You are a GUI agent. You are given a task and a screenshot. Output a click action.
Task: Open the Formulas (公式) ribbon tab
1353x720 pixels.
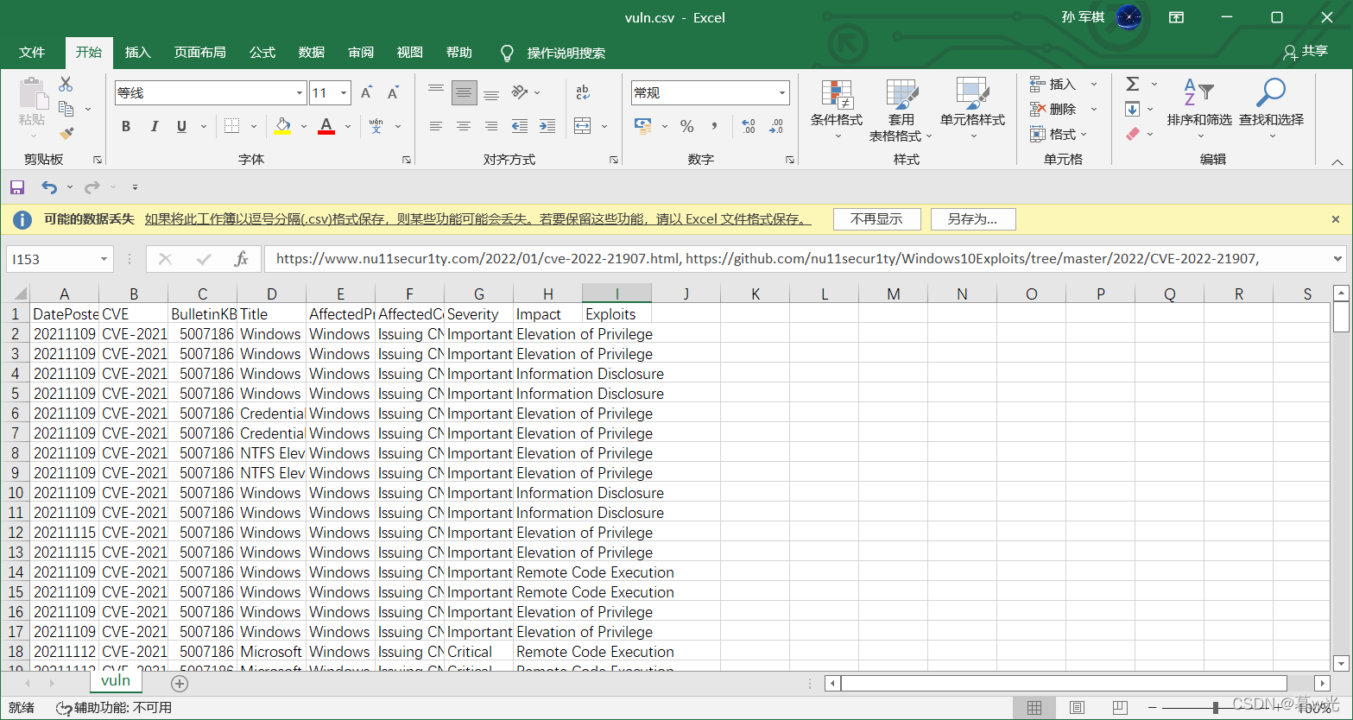pyautogui.click(x=262, y=53)
